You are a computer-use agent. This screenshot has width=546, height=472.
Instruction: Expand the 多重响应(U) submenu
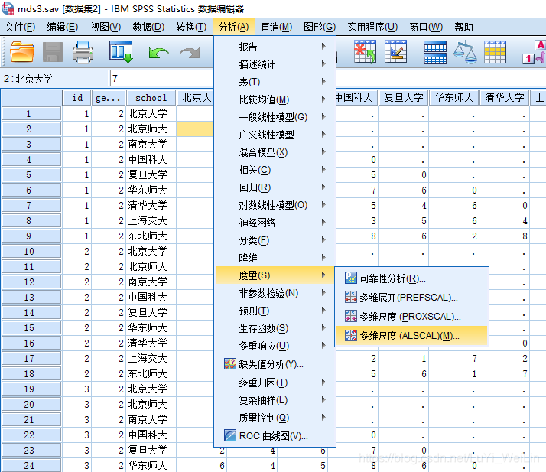coord(275,346)
